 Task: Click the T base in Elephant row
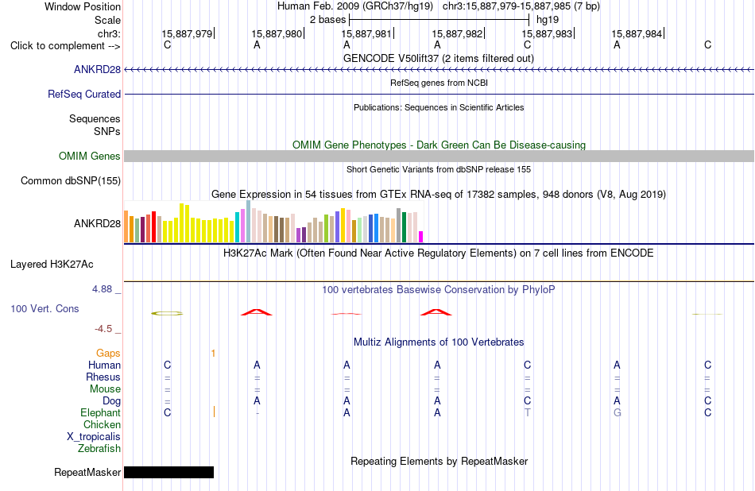point(527,412)
